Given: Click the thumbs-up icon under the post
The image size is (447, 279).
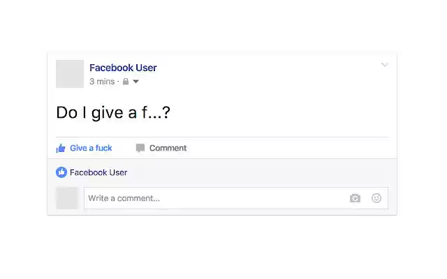Looking at the screenshot, I should tap(61, 148).
